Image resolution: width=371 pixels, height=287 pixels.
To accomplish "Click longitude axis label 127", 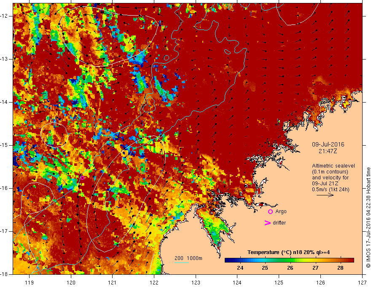I will (x=362, y=282).
